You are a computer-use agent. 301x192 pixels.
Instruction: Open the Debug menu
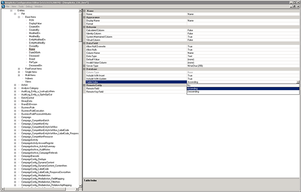pos(29,6)
